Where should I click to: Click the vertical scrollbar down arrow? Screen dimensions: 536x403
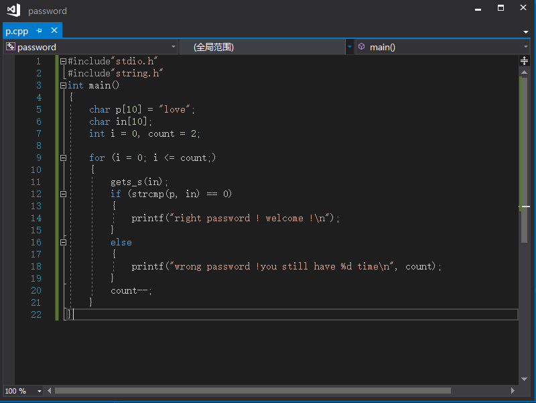524,379
